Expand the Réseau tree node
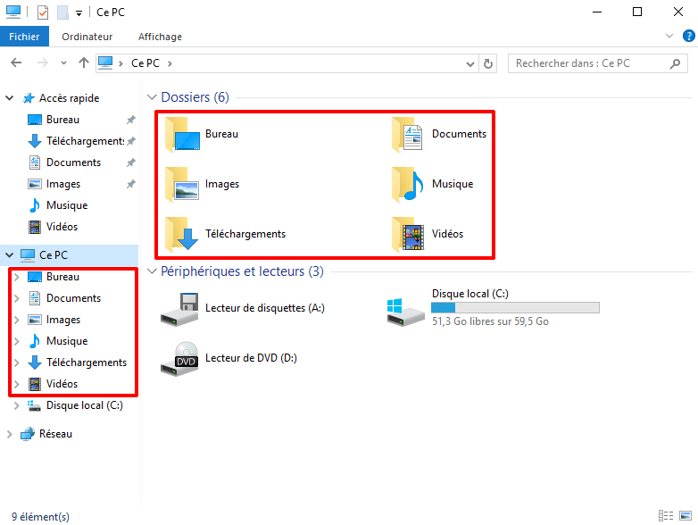698x525 pixels. [x=9, y=434]
